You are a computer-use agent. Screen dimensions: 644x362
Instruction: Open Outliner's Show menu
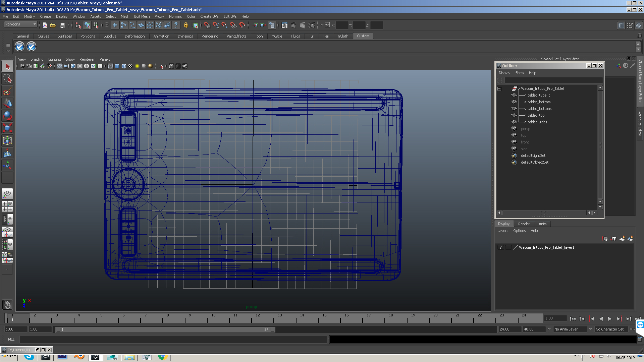click(519, 73)
